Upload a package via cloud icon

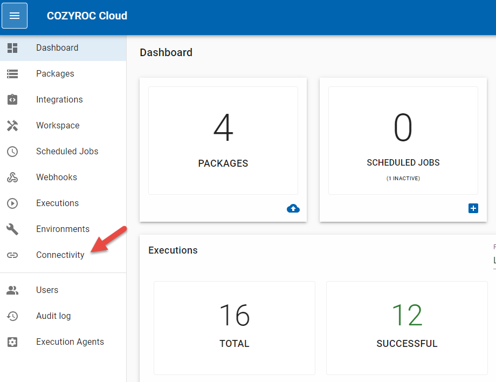(293, 209)
